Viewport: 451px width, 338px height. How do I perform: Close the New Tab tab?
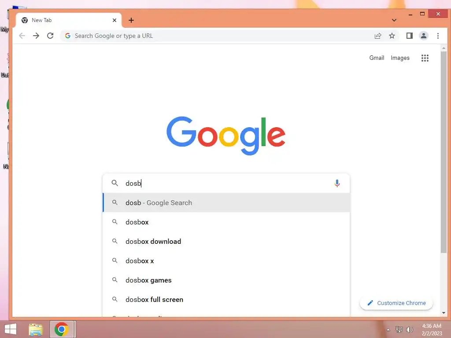click(x=115, y=20)
